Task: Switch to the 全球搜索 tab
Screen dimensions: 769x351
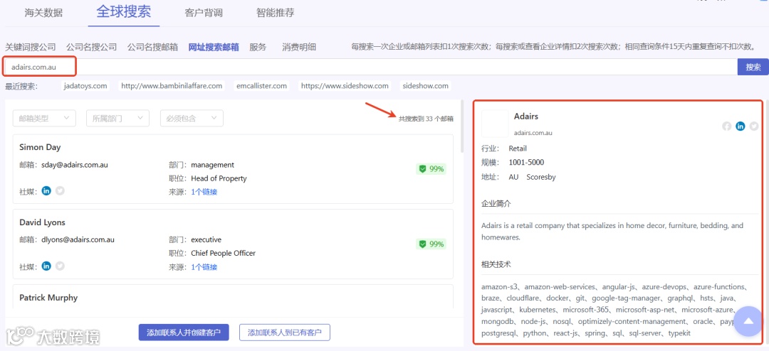Action: pyautogui.click(x=124, y=12)
